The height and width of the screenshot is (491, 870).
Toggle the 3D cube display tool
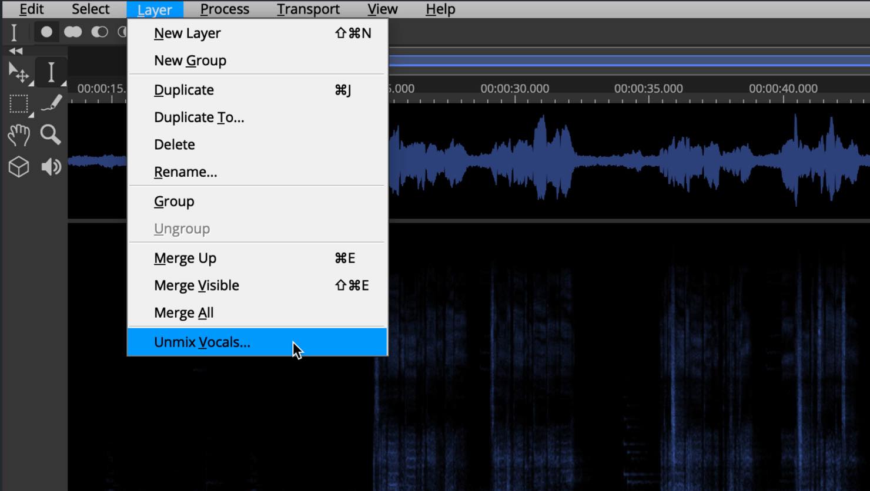pos(19,167)
